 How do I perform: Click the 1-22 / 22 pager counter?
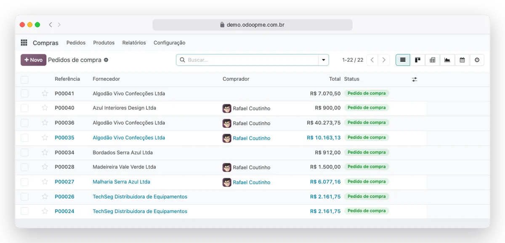click(353, 60)
